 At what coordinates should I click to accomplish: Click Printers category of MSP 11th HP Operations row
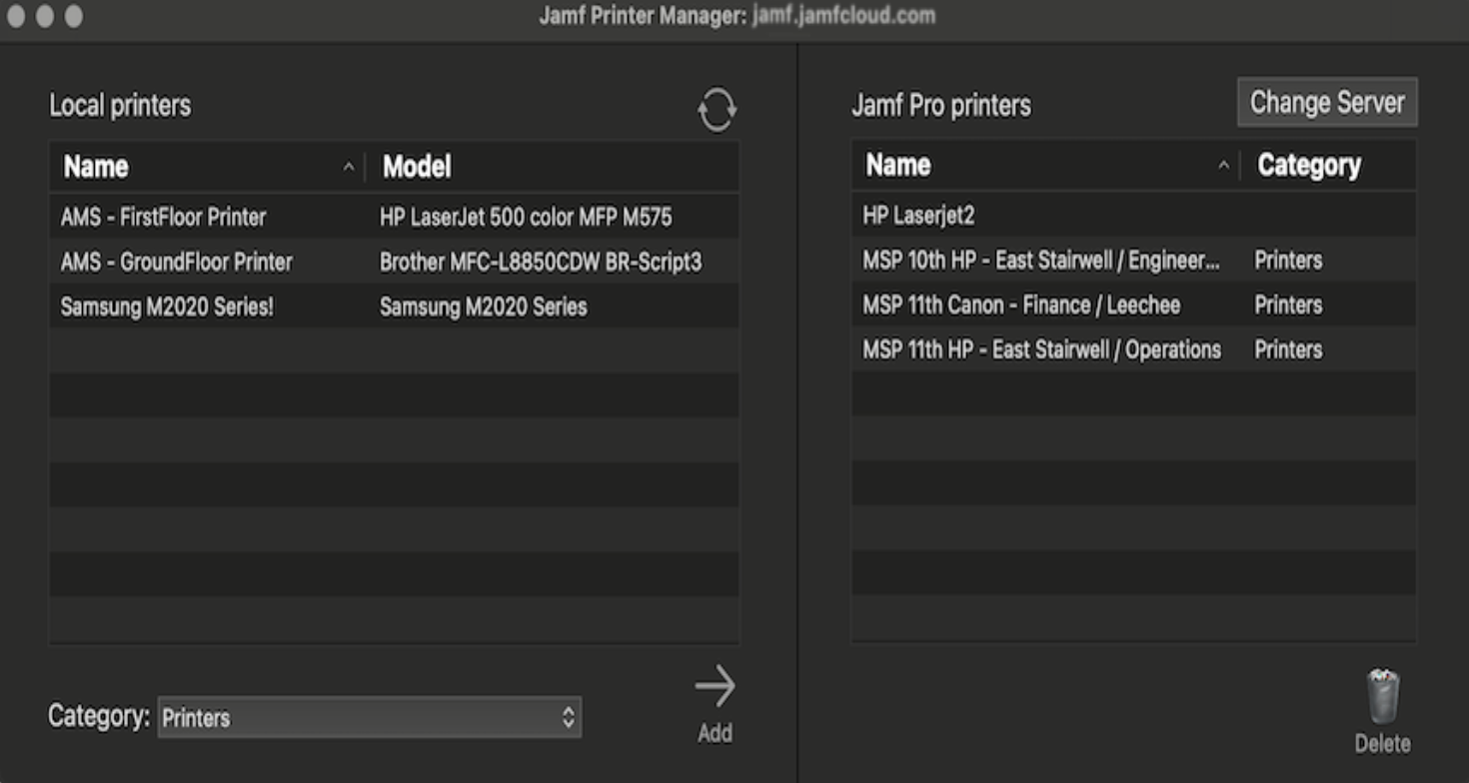[x=1288, y=350]
